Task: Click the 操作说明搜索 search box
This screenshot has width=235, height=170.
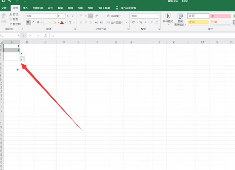Action: (129, 8)
